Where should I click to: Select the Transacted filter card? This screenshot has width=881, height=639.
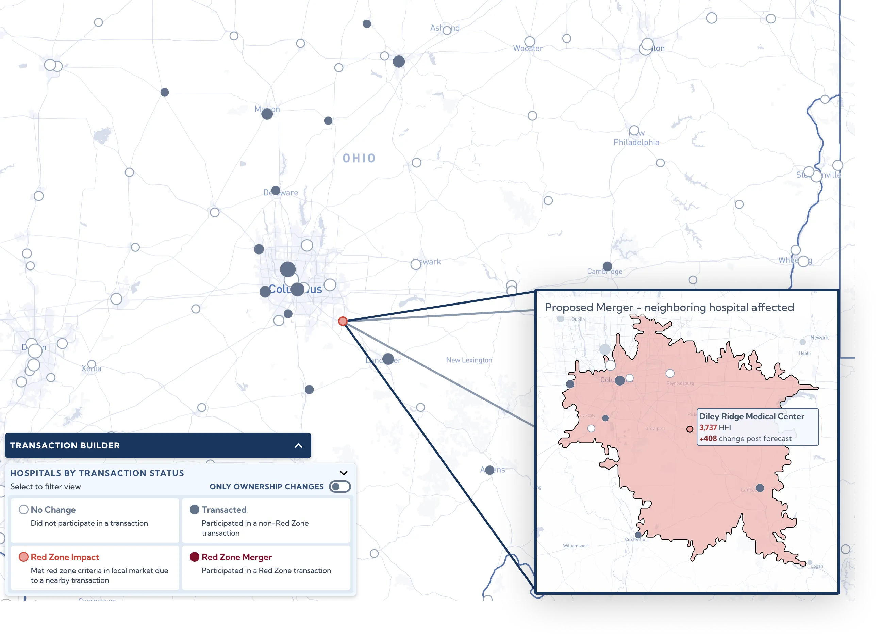coord(266,520)
